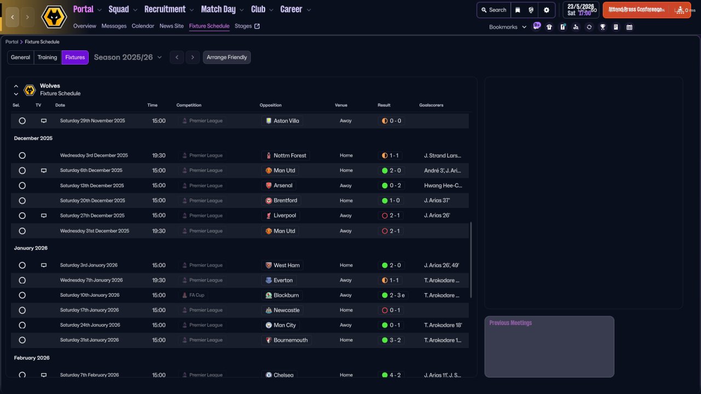This screenshot has width=701, height=394.
Task: Open the calendar bookmark icon
Action: click(629, 27)
